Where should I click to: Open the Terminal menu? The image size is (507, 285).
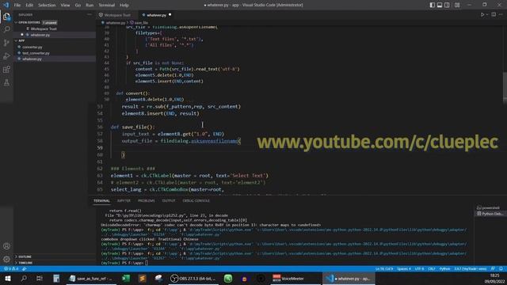point(107,6)
